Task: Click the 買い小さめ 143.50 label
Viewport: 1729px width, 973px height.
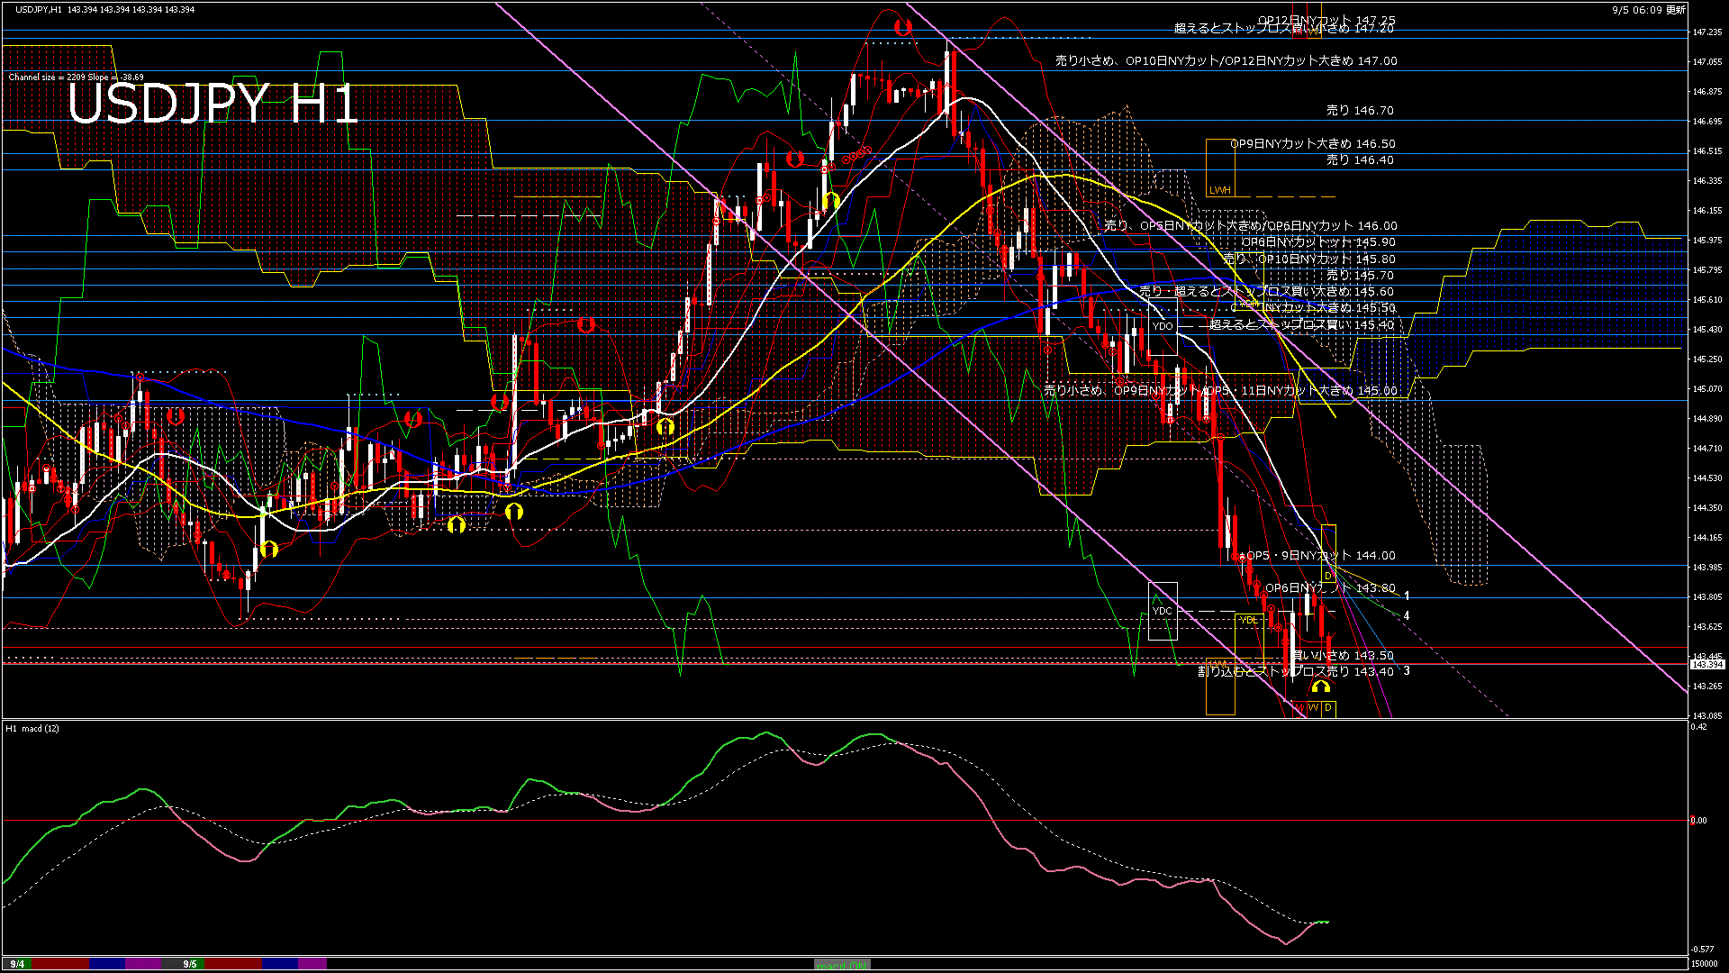Action: tap(1343, 656)
